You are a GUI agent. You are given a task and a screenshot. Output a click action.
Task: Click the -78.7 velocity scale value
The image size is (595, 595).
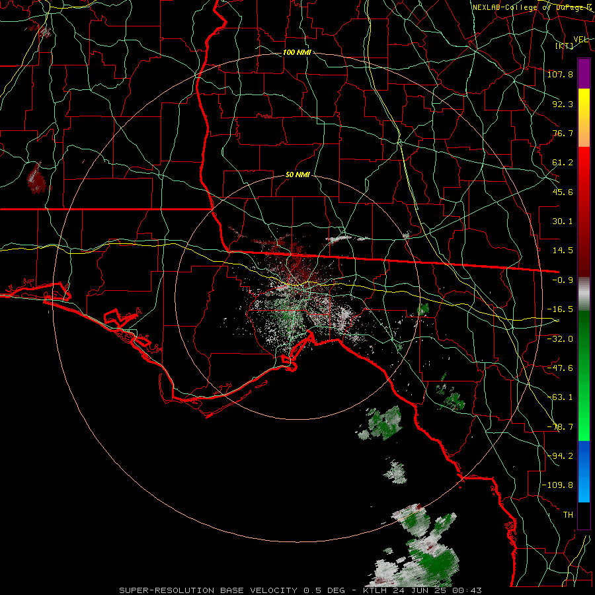560,427
